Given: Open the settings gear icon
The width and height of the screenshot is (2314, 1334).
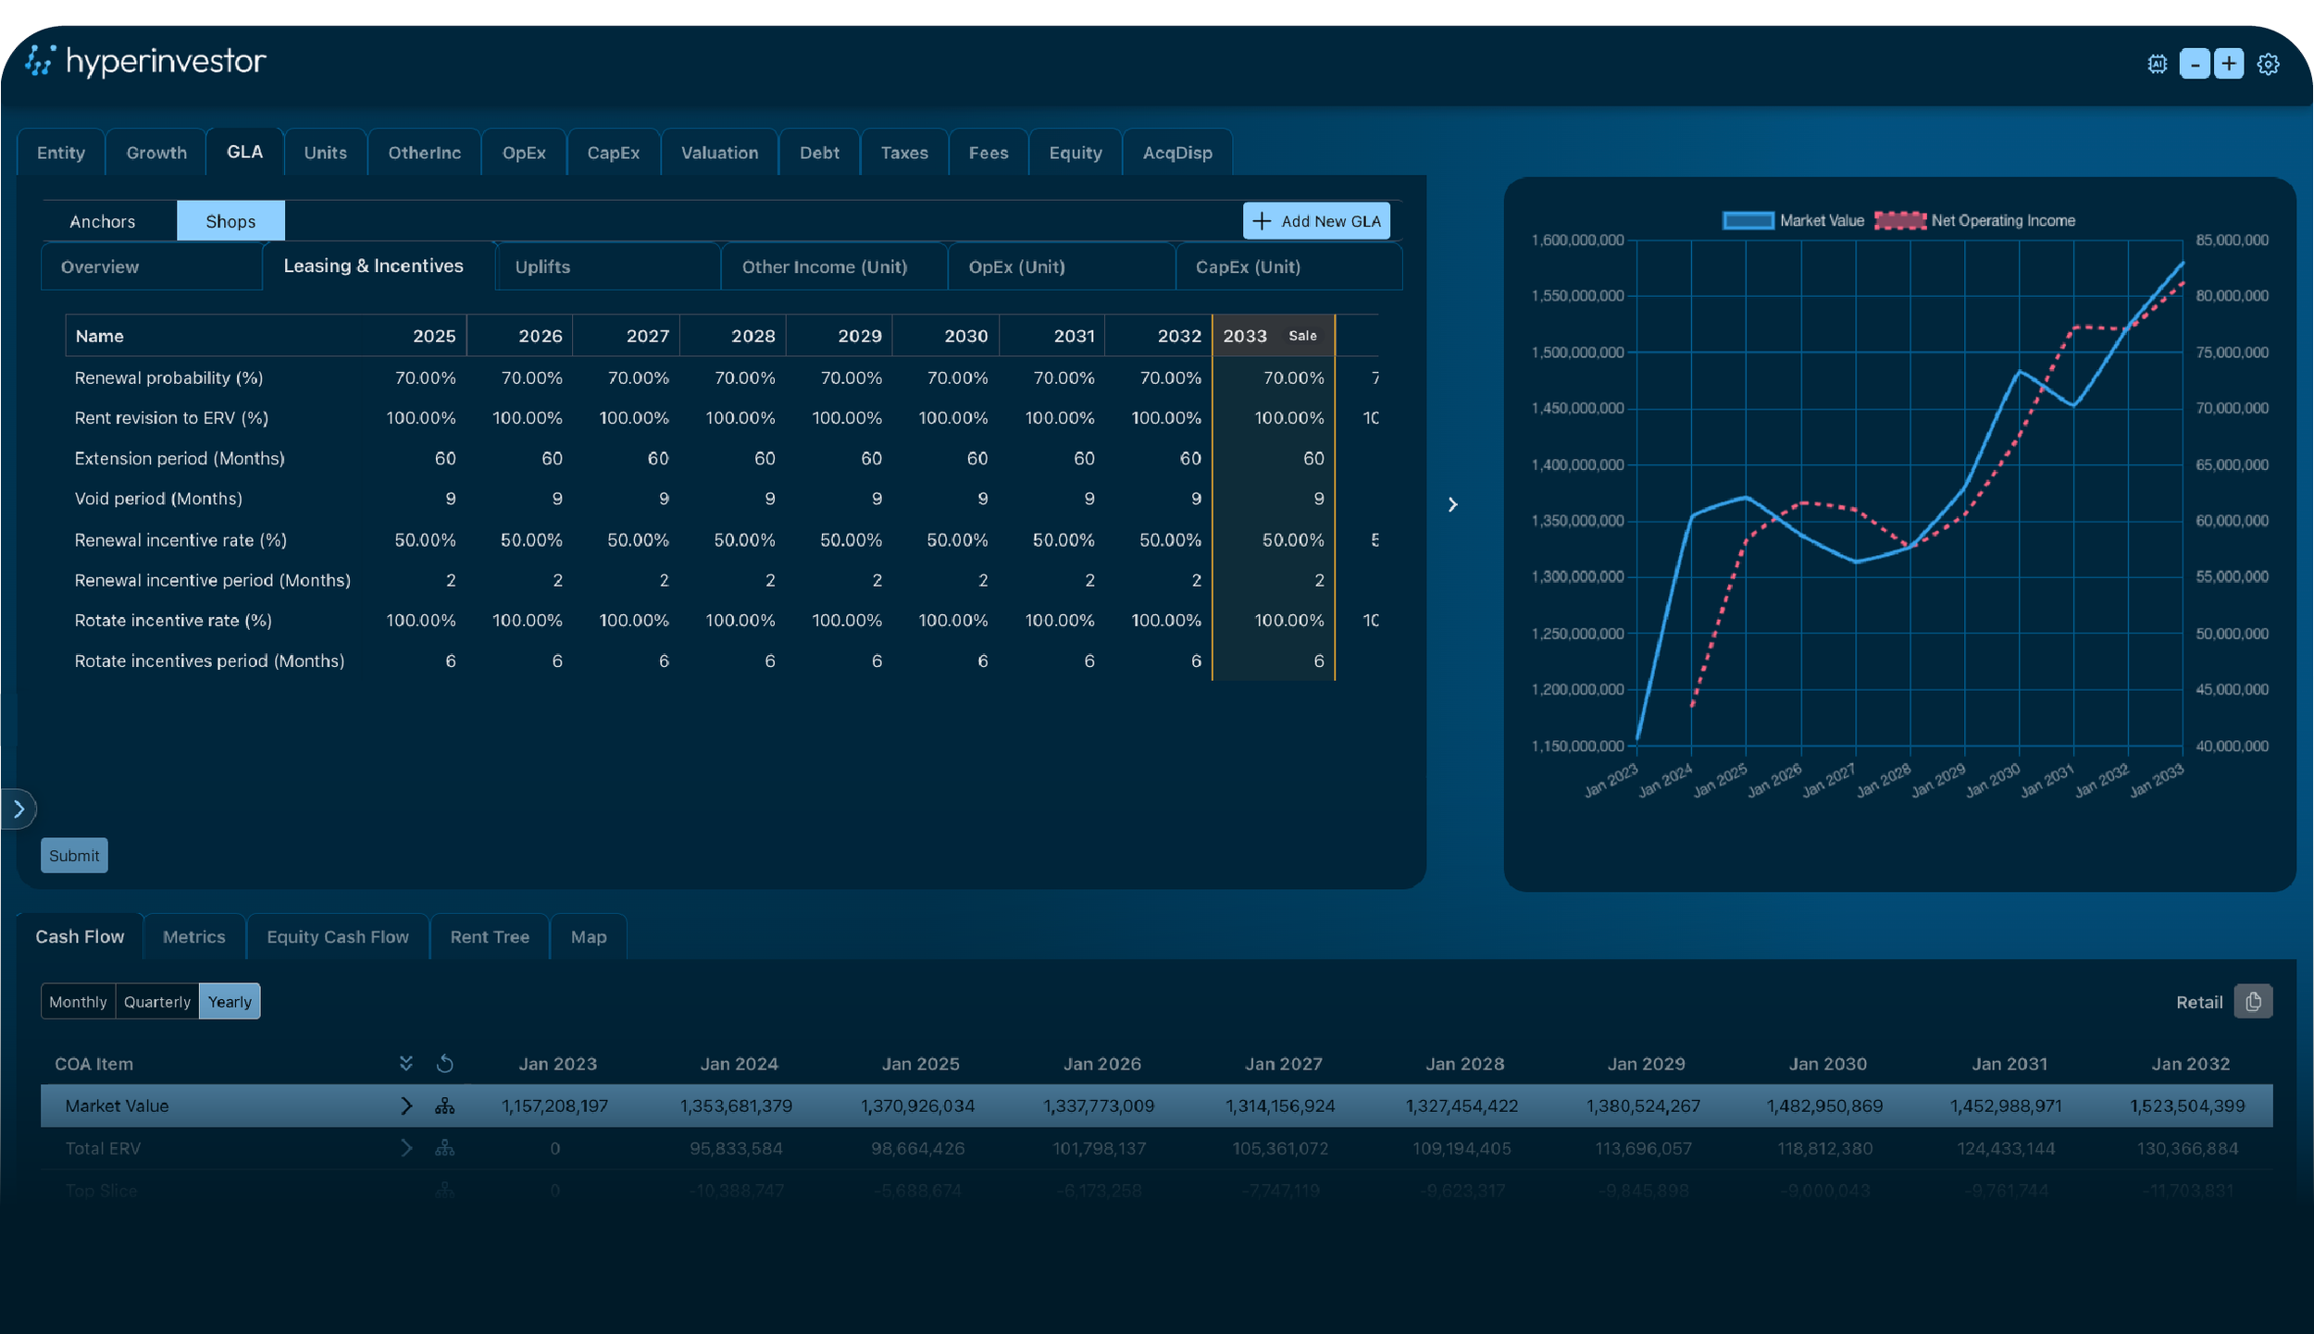Looking at the screenshot, I should (2267, 64).
